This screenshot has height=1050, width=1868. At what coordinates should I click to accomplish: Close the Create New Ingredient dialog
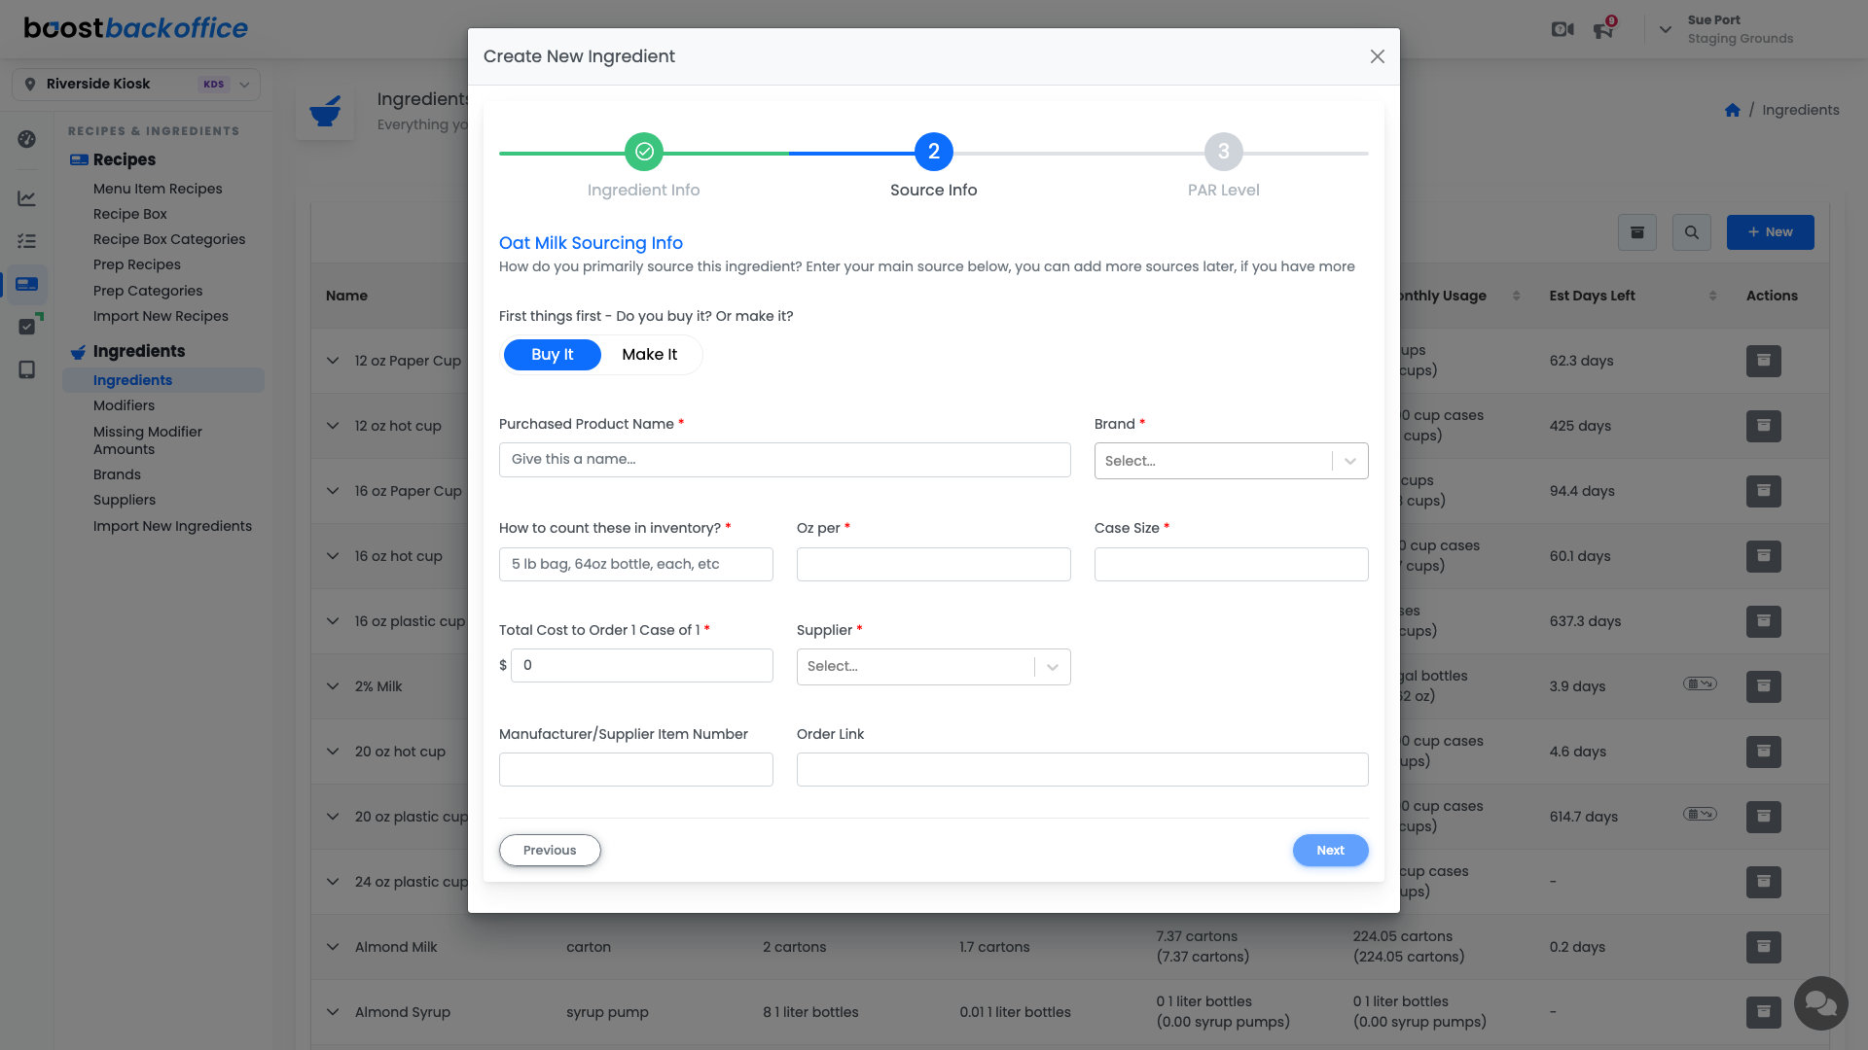coord(1377,56)
